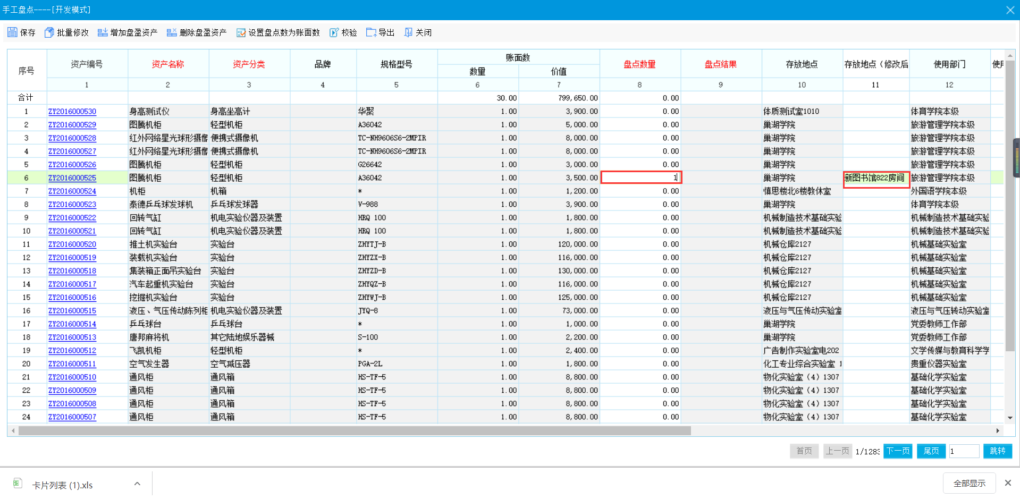The height and width of the screenshot is (499, 1020).
Task: Jump to last page (尾页)
Action: [931, 451]
